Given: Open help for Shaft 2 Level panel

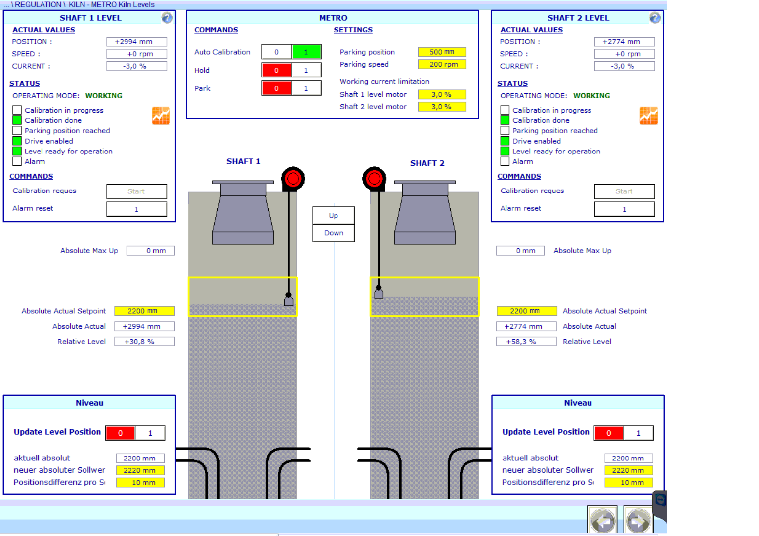Looking at the screenshot, I should coord(655,18).
